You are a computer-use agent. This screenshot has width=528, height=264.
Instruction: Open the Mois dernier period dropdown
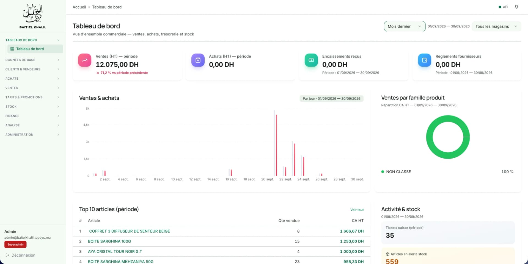tap(405, 26)
